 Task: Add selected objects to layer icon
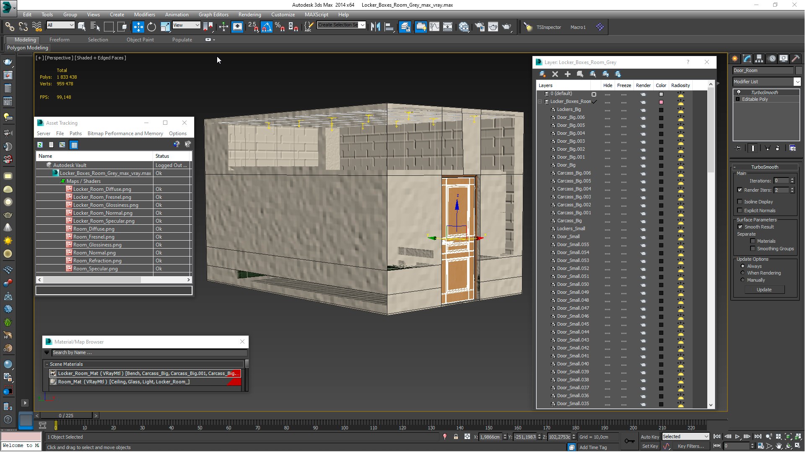tap(568, 74)
